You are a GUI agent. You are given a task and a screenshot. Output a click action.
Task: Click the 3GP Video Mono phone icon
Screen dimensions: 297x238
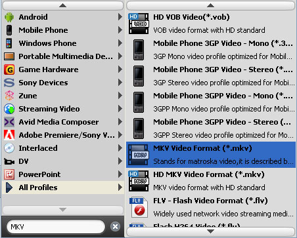(139, 50)
